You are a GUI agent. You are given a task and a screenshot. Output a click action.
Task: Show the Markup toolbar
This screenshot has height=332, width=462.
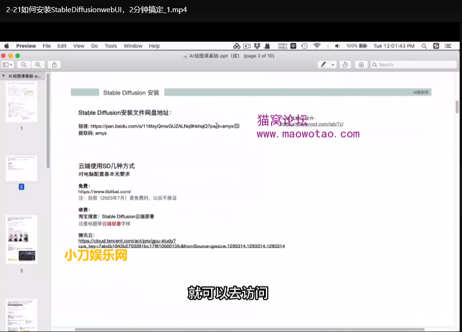click(361, 65)
